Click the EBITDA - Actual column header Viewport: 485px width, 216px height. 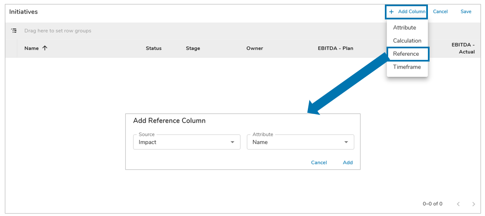click(x=463, y=48)
